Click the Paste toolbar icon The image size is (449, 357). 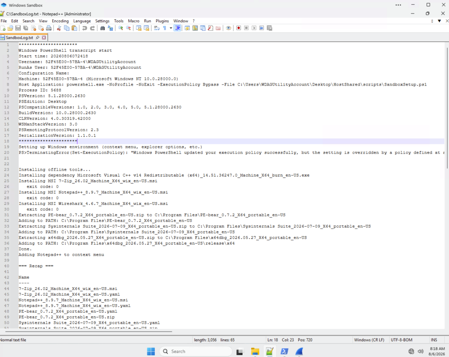[74, 28]
